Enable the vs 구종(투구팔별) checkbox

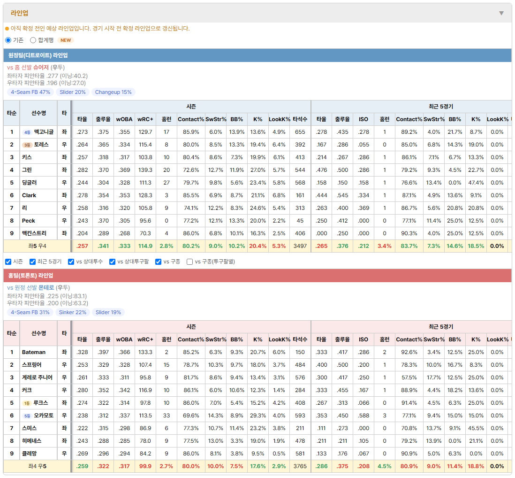click(189, 262)
